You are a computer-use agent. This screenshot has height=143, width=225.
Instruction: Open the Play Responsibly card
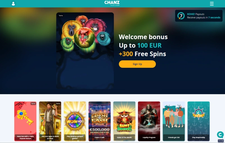[x=199, y=121]
